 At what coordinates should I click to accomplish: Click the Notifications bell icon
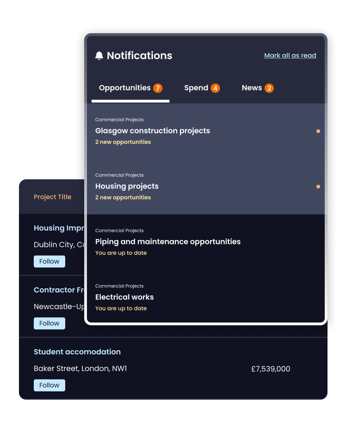(x=99, y=55)
